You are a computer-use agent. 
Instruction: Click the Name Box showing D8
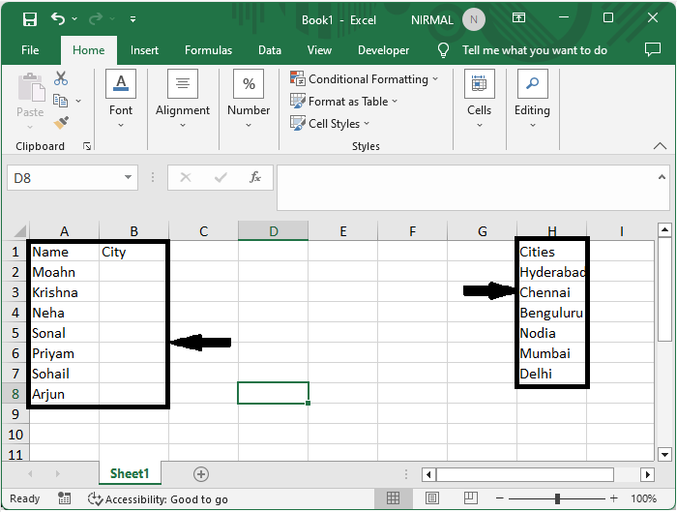[x=65, y=177]
